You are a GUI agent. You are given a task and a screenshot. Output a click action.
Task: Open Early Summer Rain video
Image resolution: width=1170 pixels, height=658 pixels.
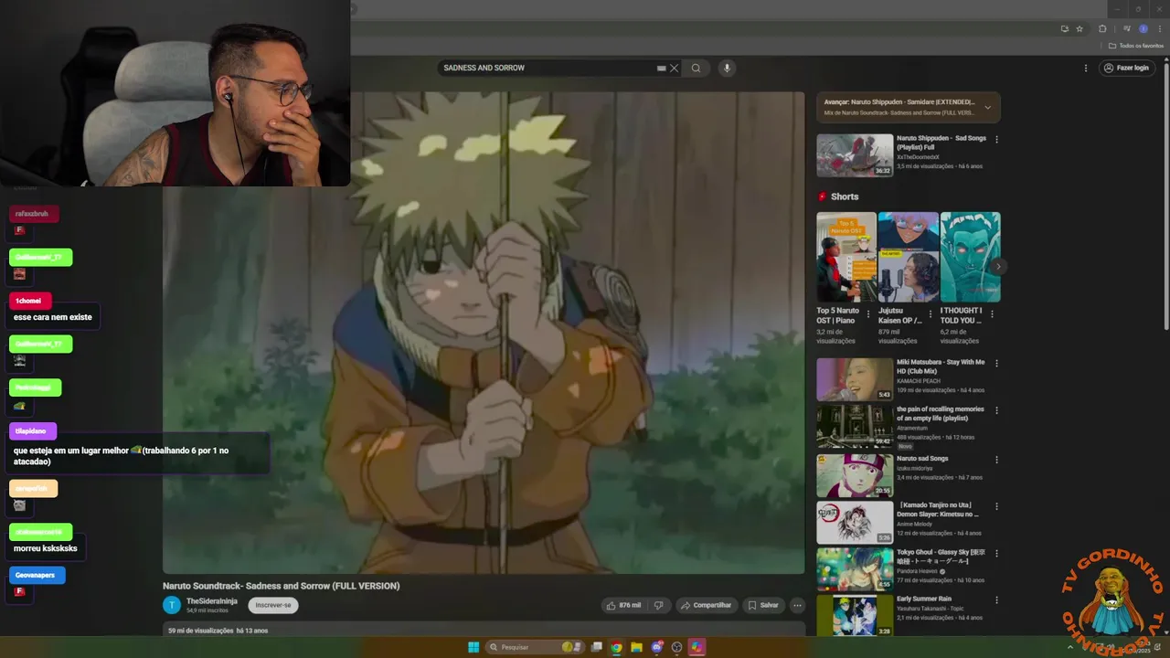point(855,615)
